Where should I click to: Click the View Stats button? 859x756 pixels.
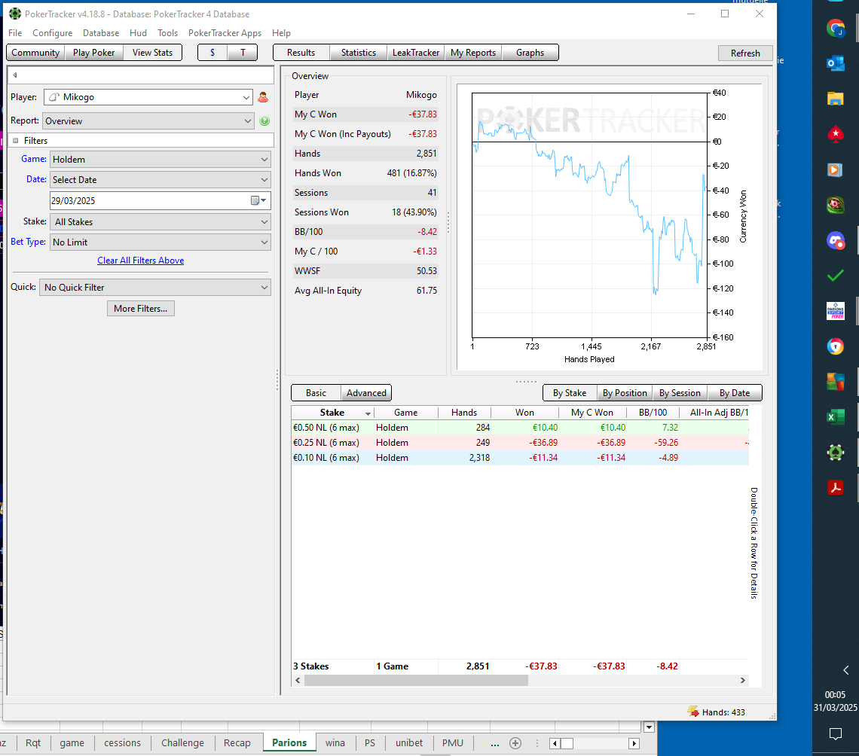(152, 53)
